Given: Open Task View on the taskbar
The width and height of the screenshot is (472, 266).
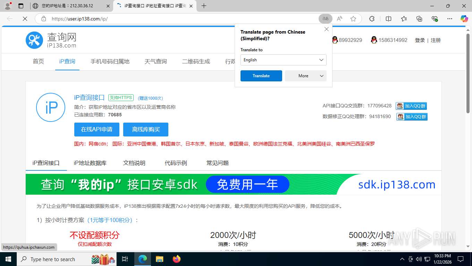Looking at the screenshot, I should click(x=125, y=259).
